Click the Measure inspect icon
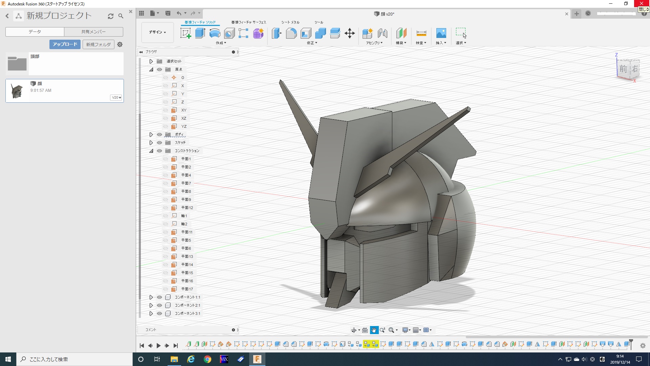Screen dimensions: 650x366 point(421,33)
